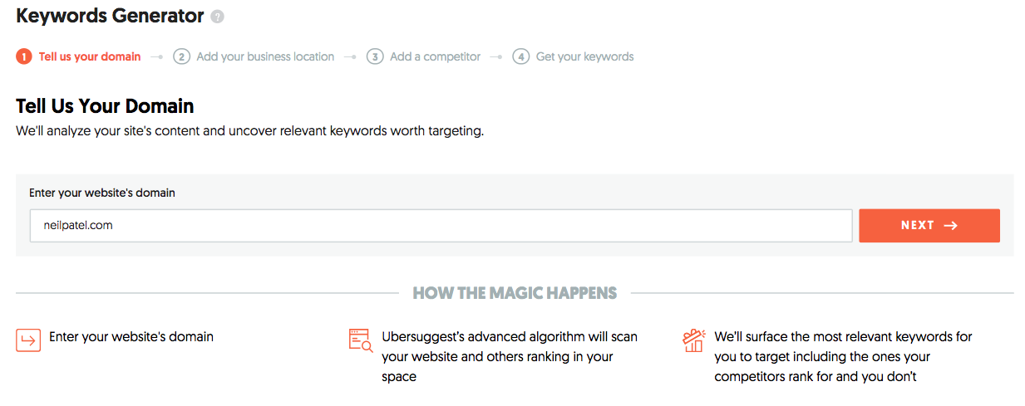Viewport: 1025px width, 406px height.
Task: Click the step 4 numbered circle icon
Action: [521, 56]
